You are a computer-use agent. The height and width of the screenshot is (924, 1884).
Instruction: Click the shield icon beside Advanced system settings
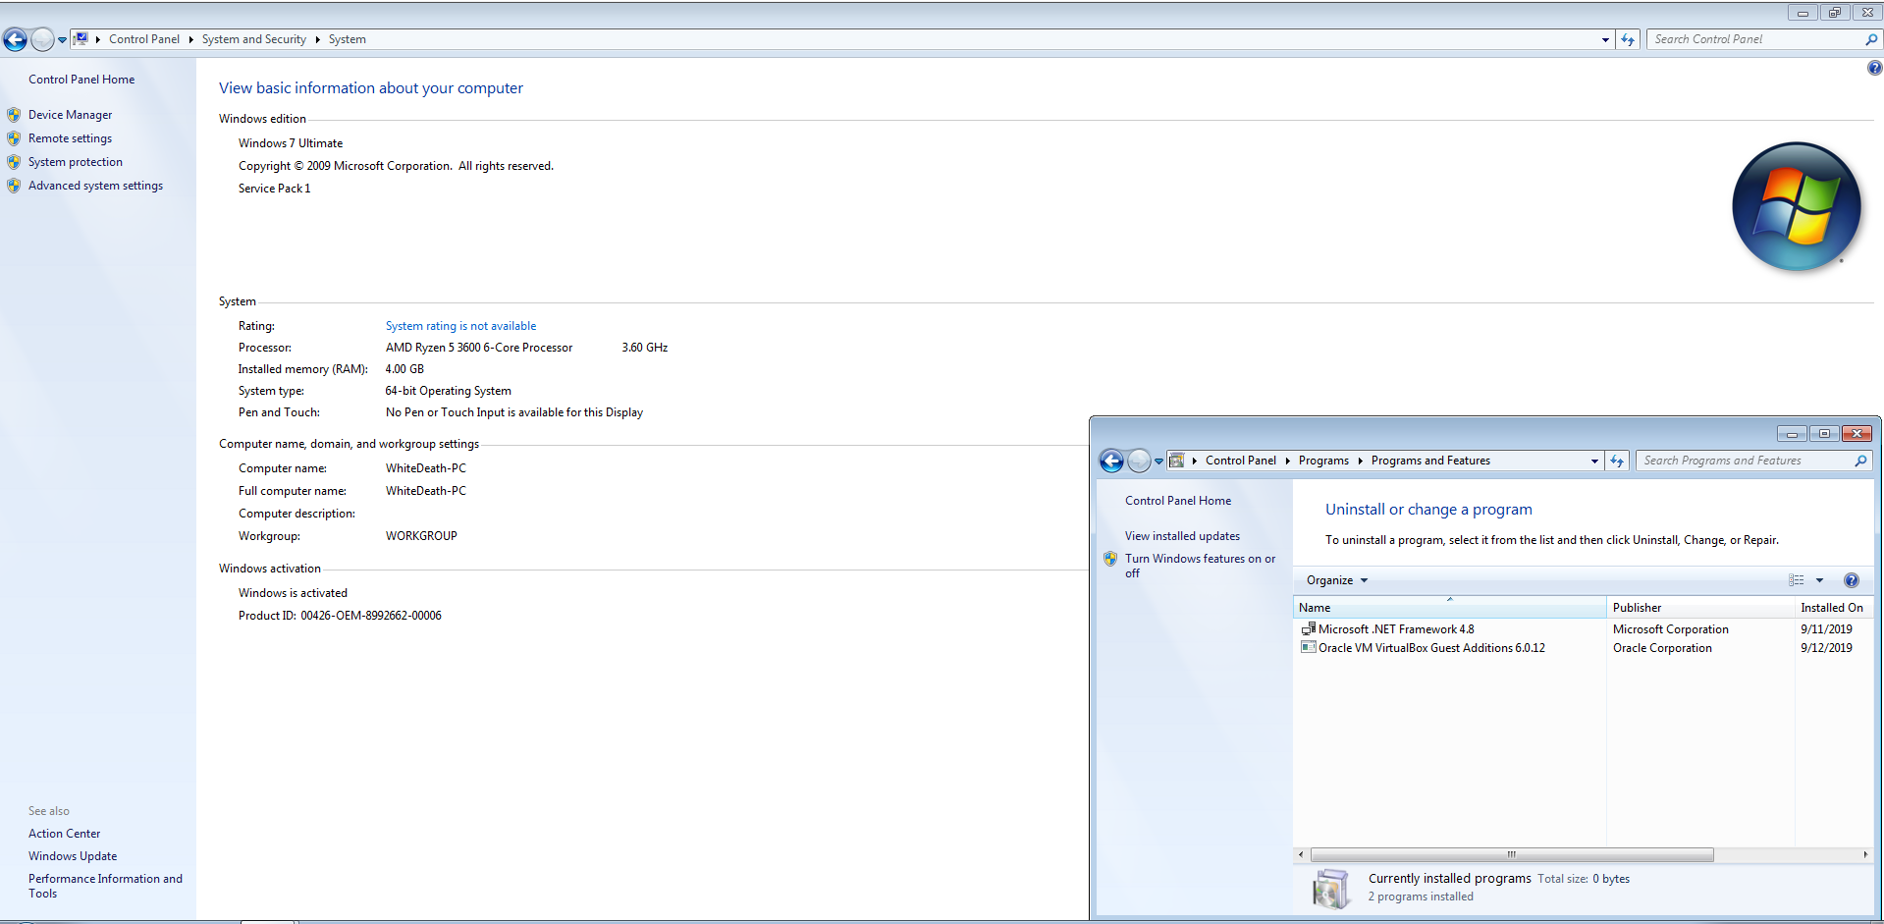pos(14,186)
